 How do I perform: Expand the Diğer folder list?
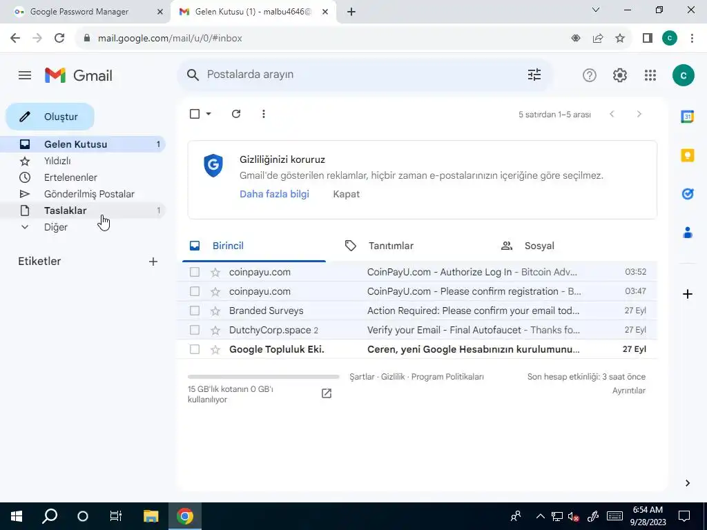click(25, 227)
